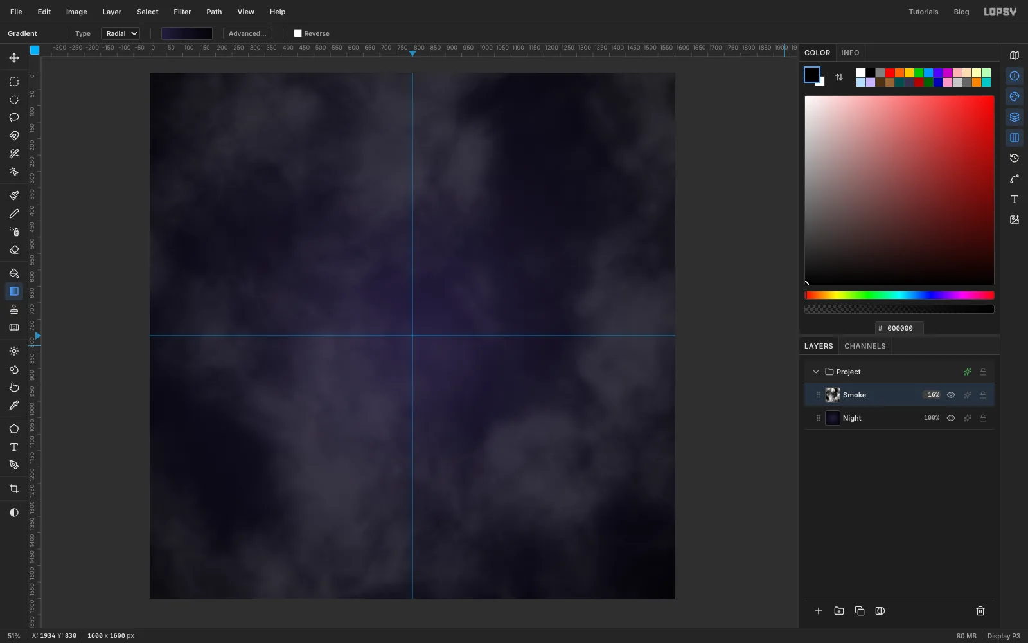1028x643 pixels.
Task: Open the File menu
Action: click(x=16, y=12)
